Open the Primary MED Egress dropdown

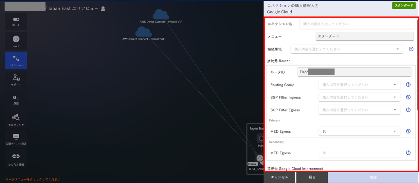click(x=359, y=131)
